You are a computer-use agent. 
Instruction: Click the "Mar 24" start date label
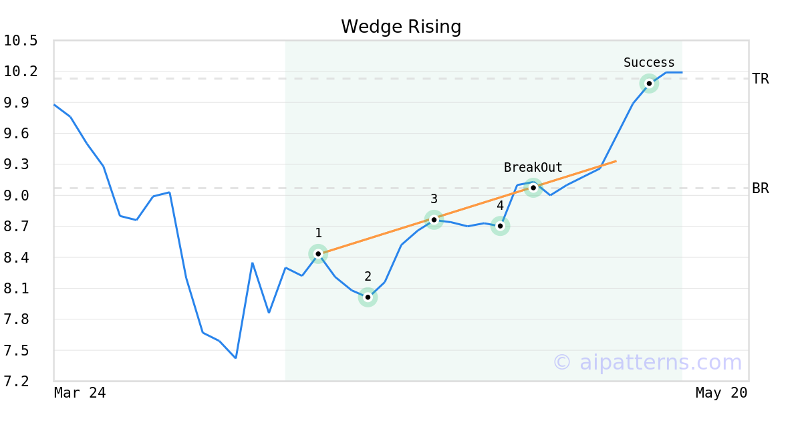pos(80,393)
